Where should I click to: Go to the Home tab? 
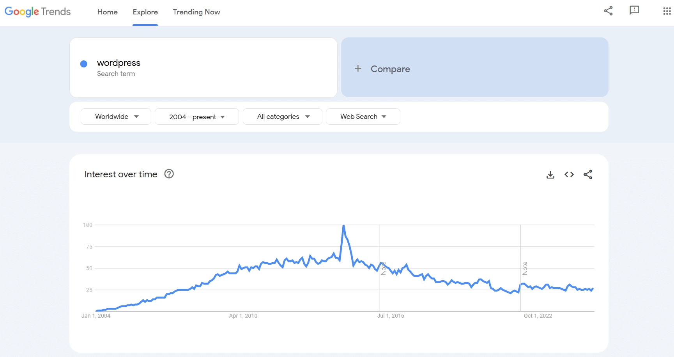[107, 12]
